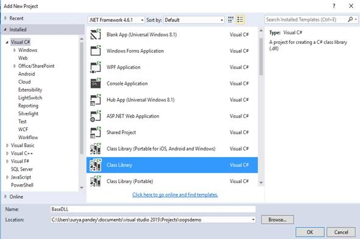Image resolution: width=360 pixels, height=239 pixels.
Task: Expand the JavaScript node arrow
Action: point(7,177)
